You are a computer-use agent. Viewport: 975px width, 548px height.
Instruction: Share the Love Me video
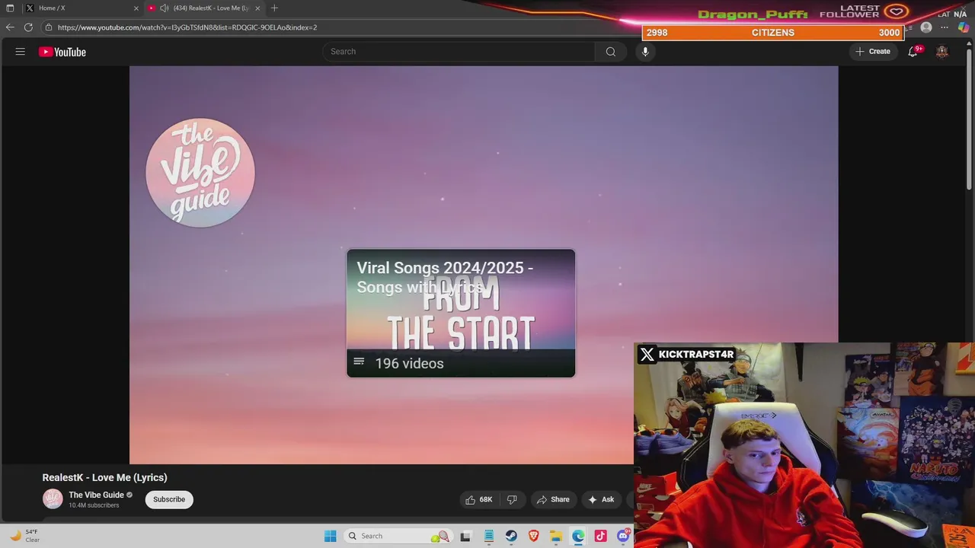(x=553, y=499)
